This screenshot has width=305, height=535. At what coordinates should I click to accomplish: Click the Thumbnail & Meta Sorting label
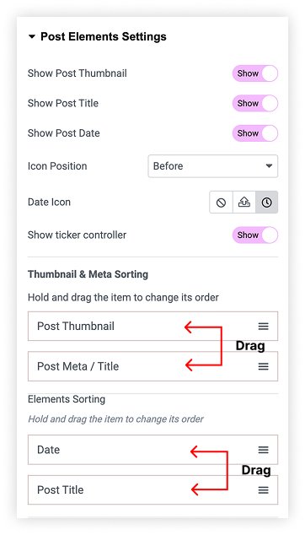coord(88,274)
